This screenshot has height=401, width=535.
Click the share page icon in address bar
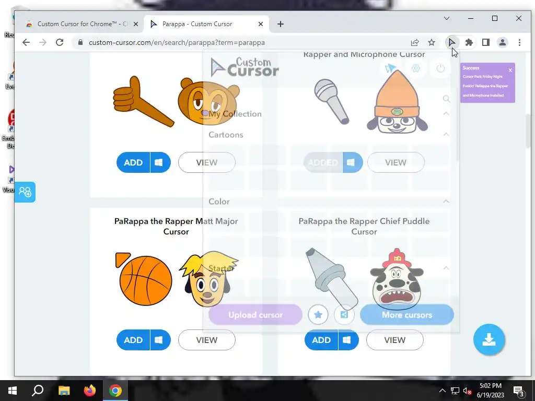[x=415, y=42]
